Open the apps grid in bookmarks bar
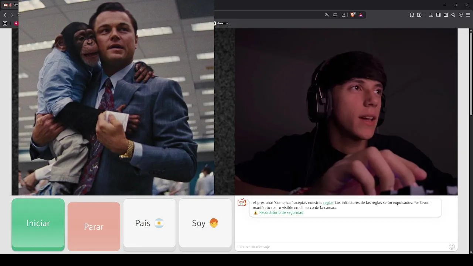This screenshot has height=266, width=473. click(x=5, y=23)
